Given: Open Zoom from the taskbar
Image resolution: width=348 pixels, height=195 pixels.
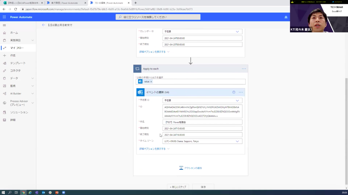Looking at the screenshot, I should [x=64, y=192].
